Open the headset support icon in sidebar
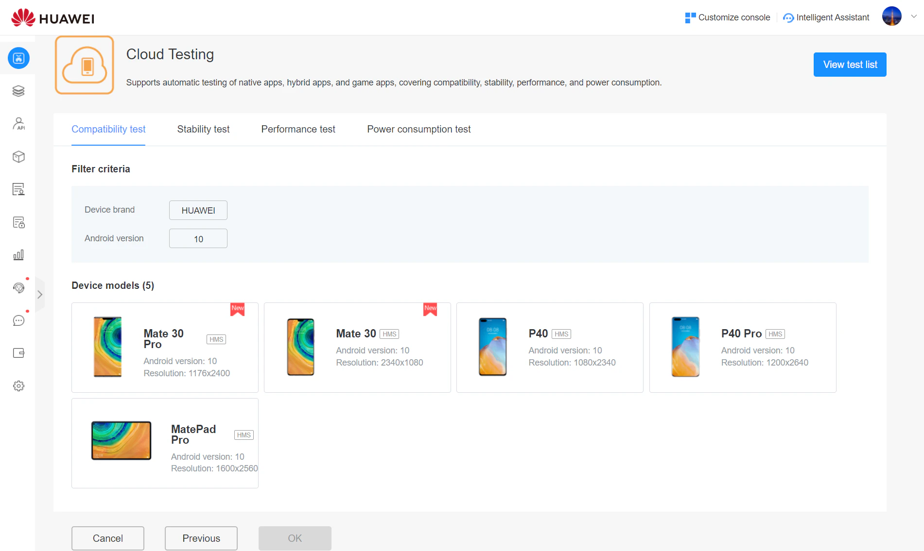Viewport: 924px width, 551px height. (18, 288)
